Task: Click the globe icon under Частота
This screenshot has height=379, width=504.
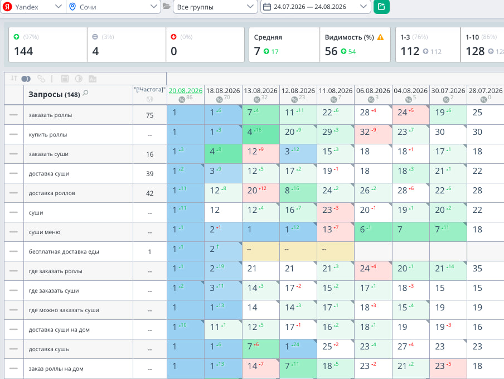Action: pos(149,99)
